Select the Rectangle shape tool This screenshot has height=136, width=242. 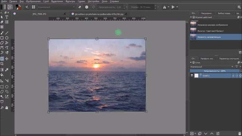[x=2, y=38]
